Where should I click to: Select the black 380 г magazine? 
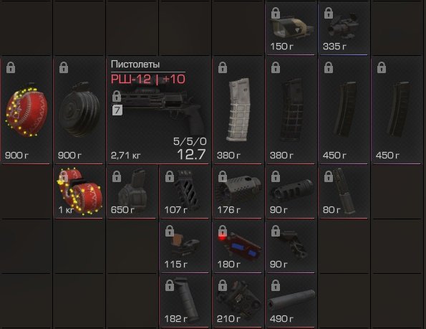[291, 110]
